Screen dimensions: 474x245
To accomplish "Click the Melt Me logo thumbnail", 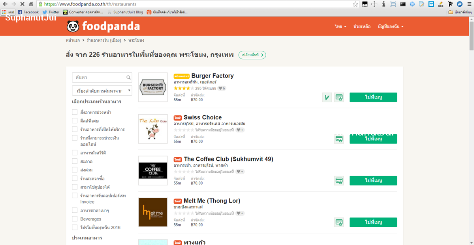I will click(x=153, y=212).
